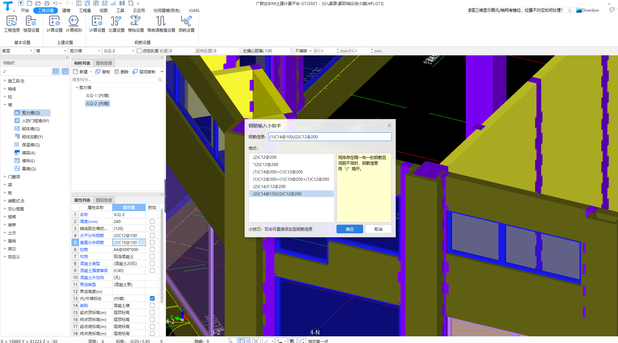
Task: Click the cross snap icon in status bar
Action: [256, 340]
